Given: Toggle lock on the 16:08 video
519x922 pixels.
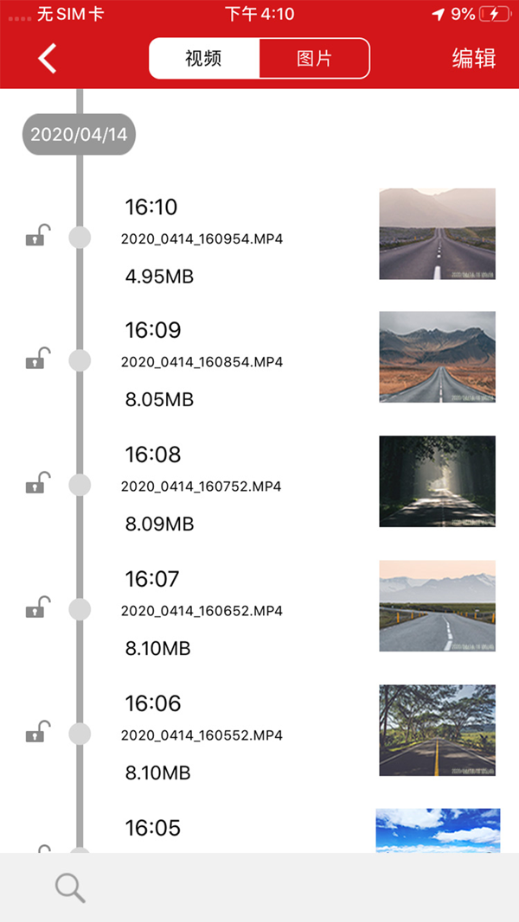Looking at the screenshot, I should (x=37, y=484).
